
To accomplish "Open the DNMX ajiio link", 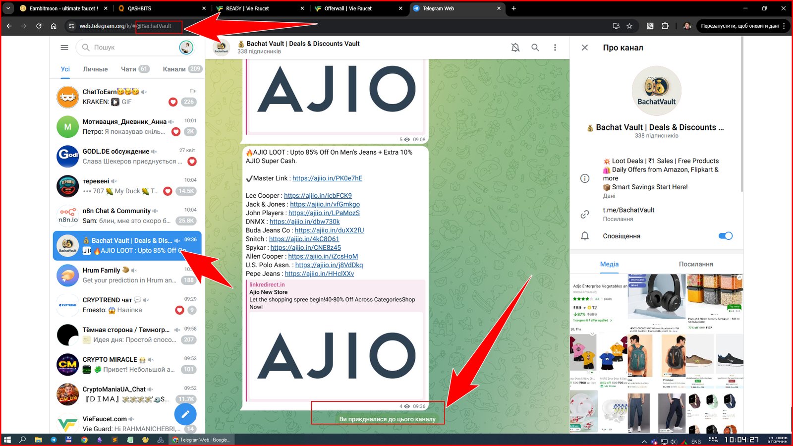I will click(x=304, y=222).
